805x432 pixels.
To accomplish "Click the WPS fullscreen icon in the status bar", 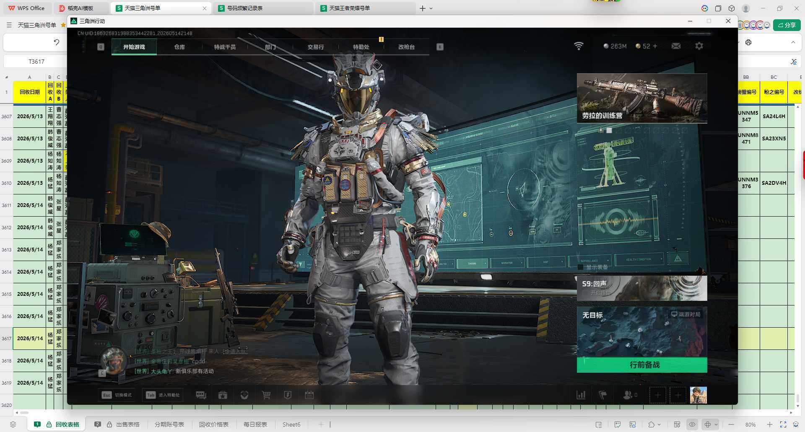I will [x=783, y=424].
